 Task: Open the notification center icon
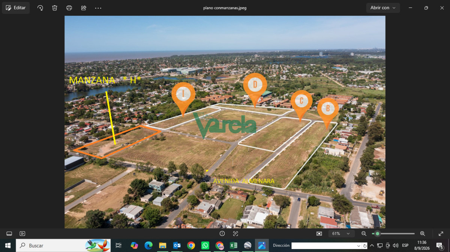pos(440,246)
